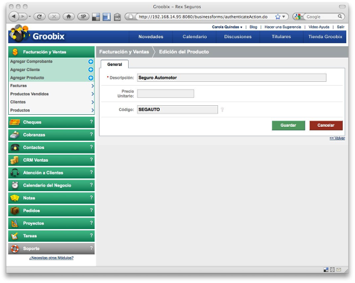The image size is (355, 283).
Task: Click the browser reload button
Action: pyautogui.click(x=39, y=16)
